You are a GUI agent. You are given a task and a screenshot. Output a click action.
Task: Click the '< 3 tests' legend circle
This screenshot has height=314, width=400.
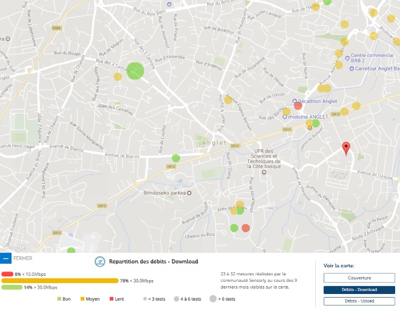(145, 299)
